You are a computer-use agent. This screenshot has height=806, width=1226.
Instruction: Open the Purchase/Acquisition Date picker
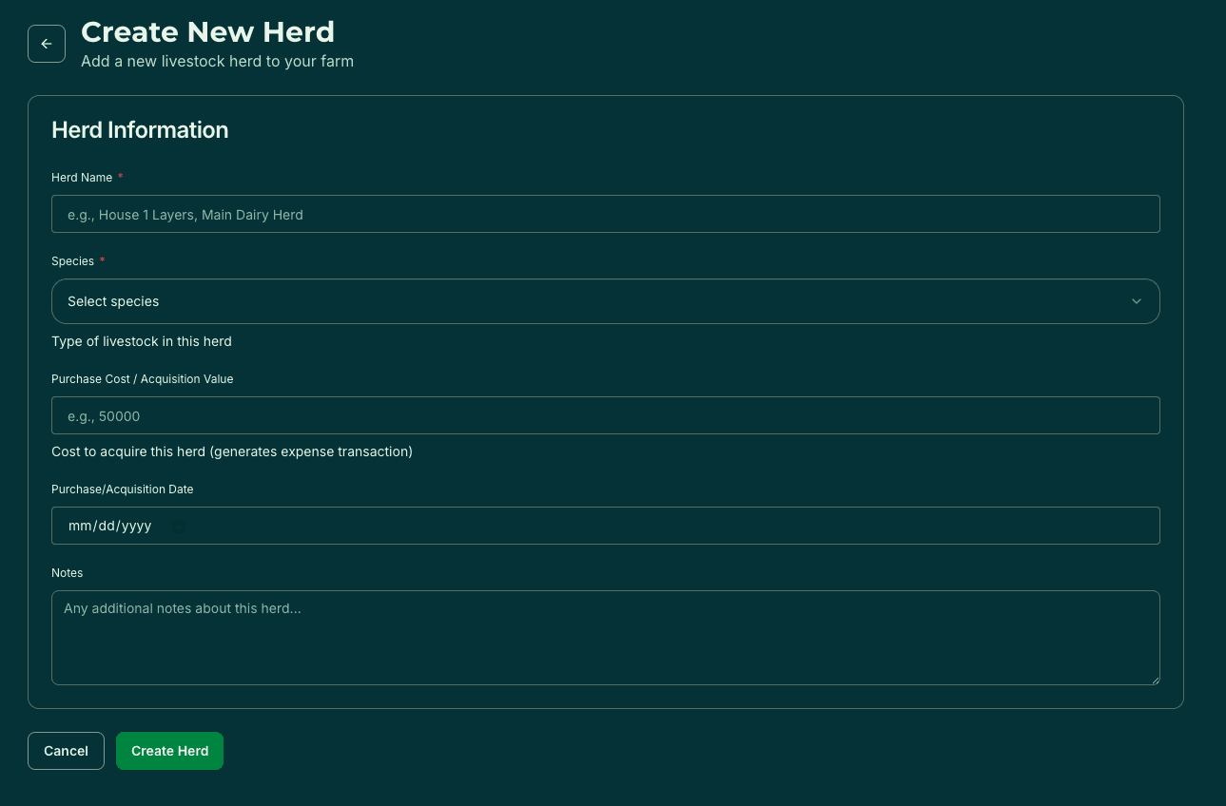(x=606, y=526)
